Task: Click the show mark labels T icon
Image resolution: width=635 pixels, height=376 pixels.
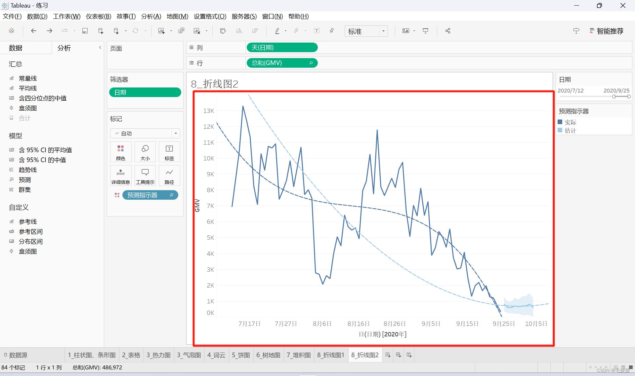Action: [x=317, y=31]
